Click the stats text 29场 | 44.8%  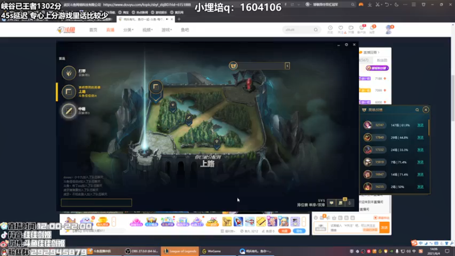click(x=399, y=138)
